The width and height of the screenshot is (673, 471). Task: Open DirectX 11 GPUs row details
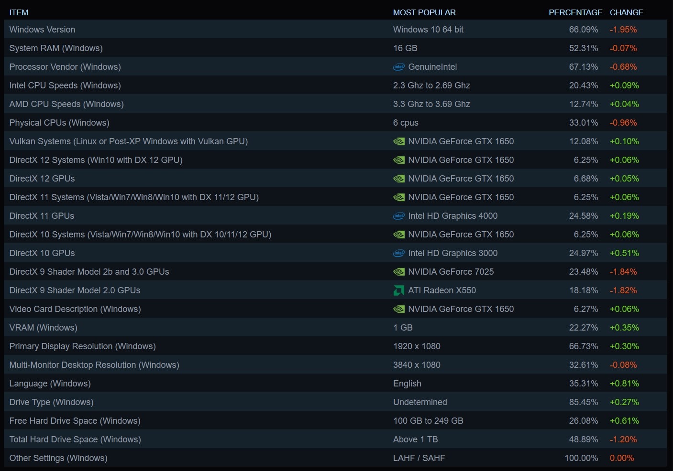click(x=335, y=215)
